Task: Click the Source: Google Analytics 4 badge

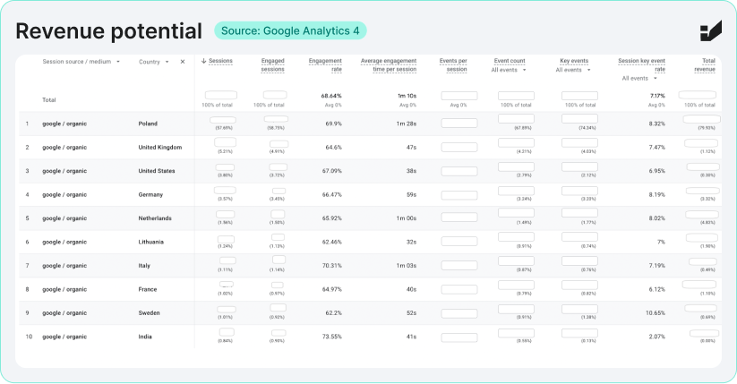Action: click(x=290, y=31)
